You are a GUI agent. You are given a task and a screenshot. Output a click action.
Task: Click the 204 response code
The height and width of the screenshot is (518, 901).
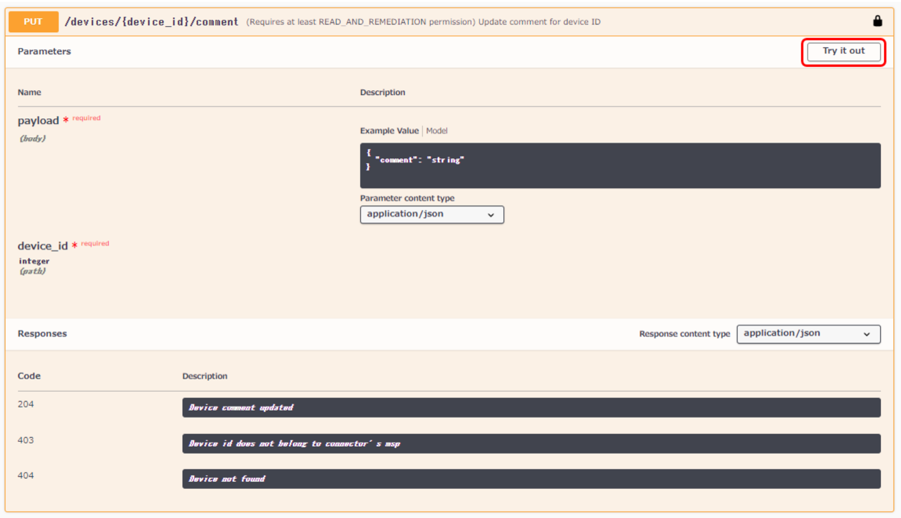click(26, 404)
